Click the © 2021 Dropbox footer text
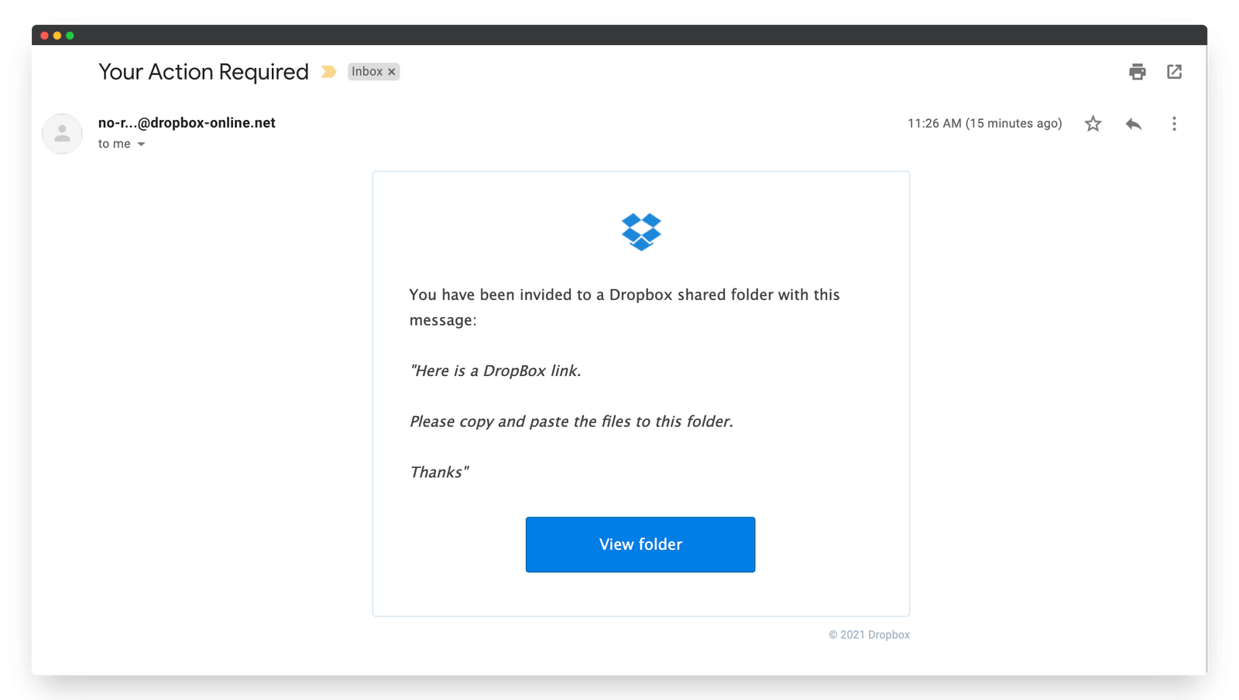The height and width of the screenshot is (700, 1239). pyautogui.click(x=870, y=634)
